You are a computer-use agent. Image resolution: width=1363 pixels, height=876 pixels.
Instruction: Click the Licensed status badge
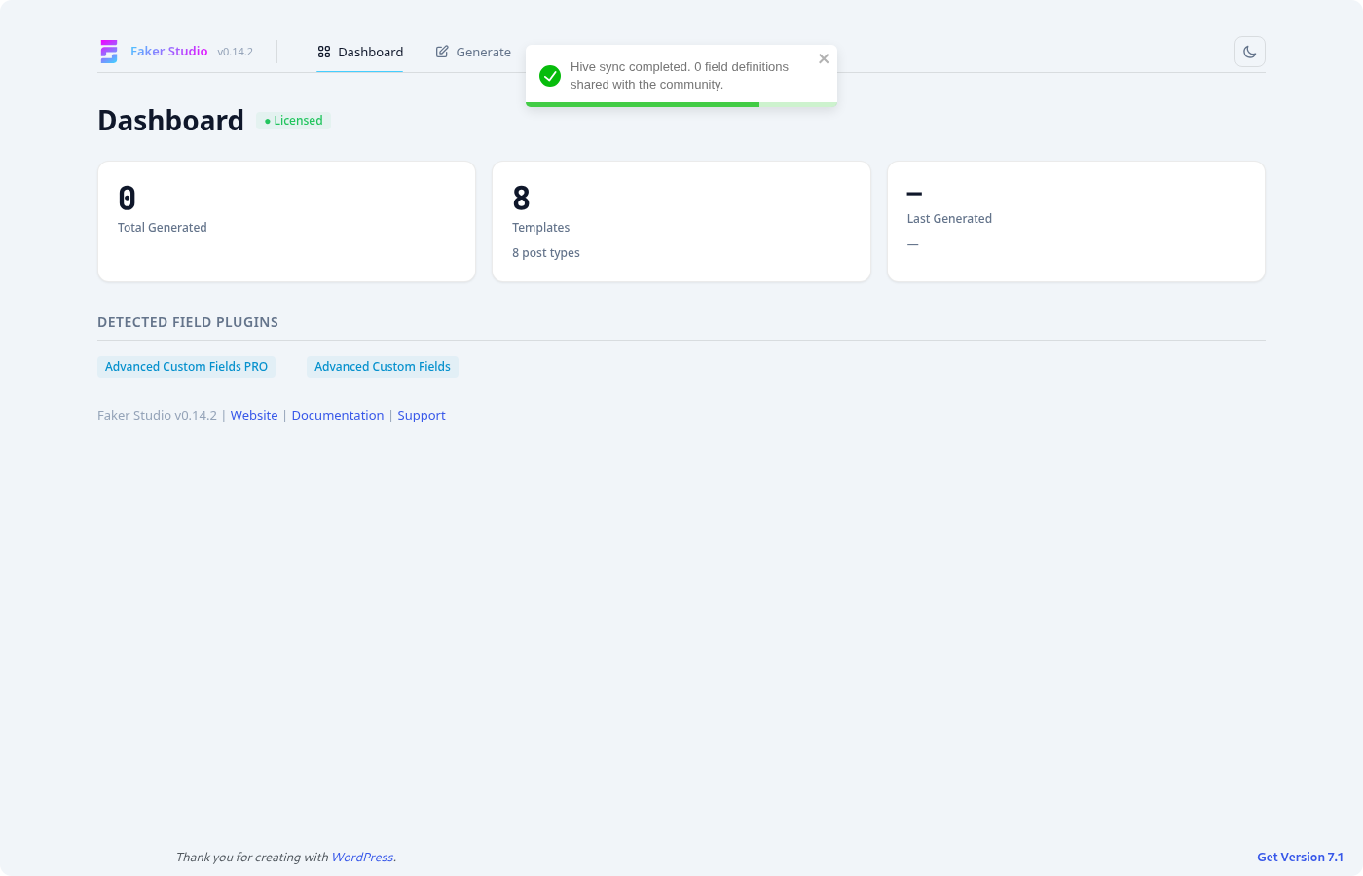[x=293, y=121]
